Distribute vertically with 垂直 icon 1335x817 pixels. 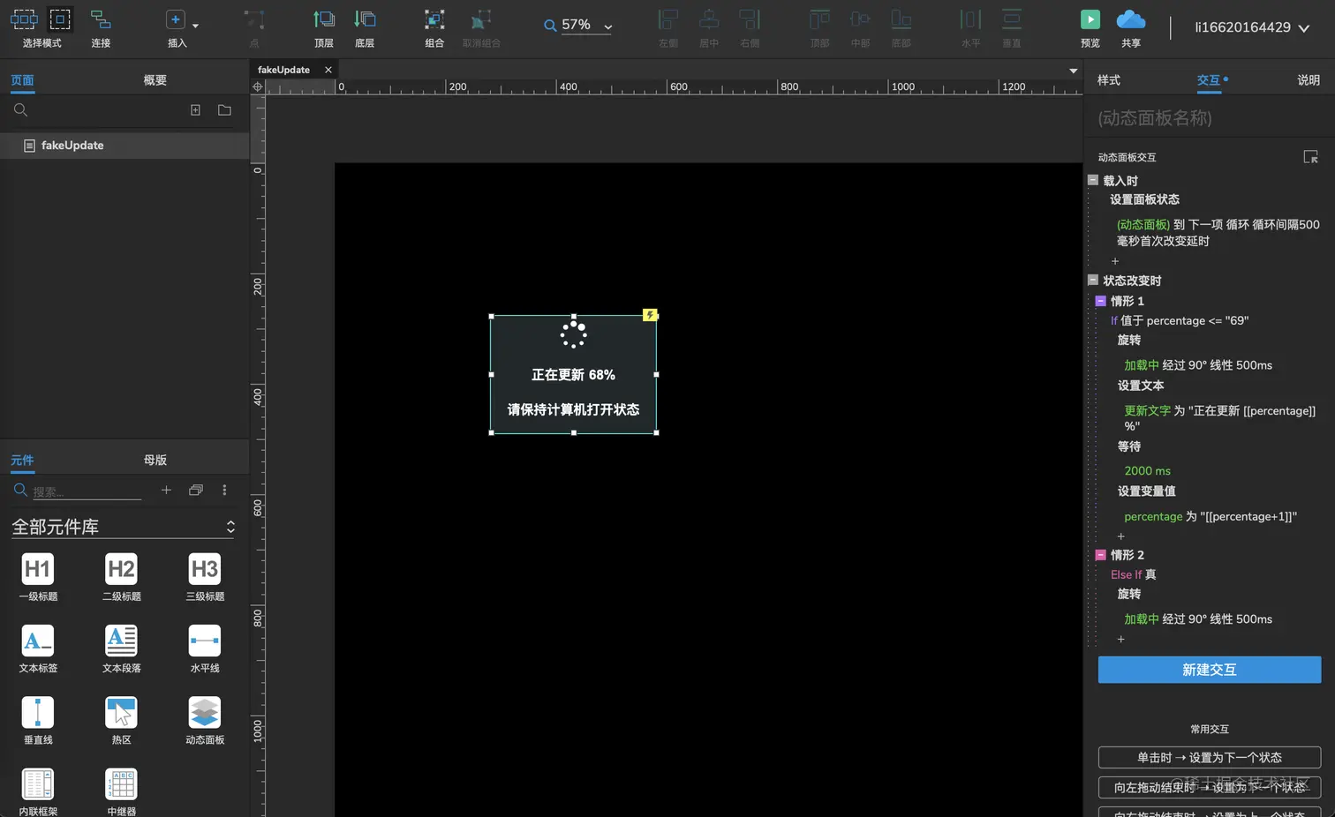click(1012, 19)
